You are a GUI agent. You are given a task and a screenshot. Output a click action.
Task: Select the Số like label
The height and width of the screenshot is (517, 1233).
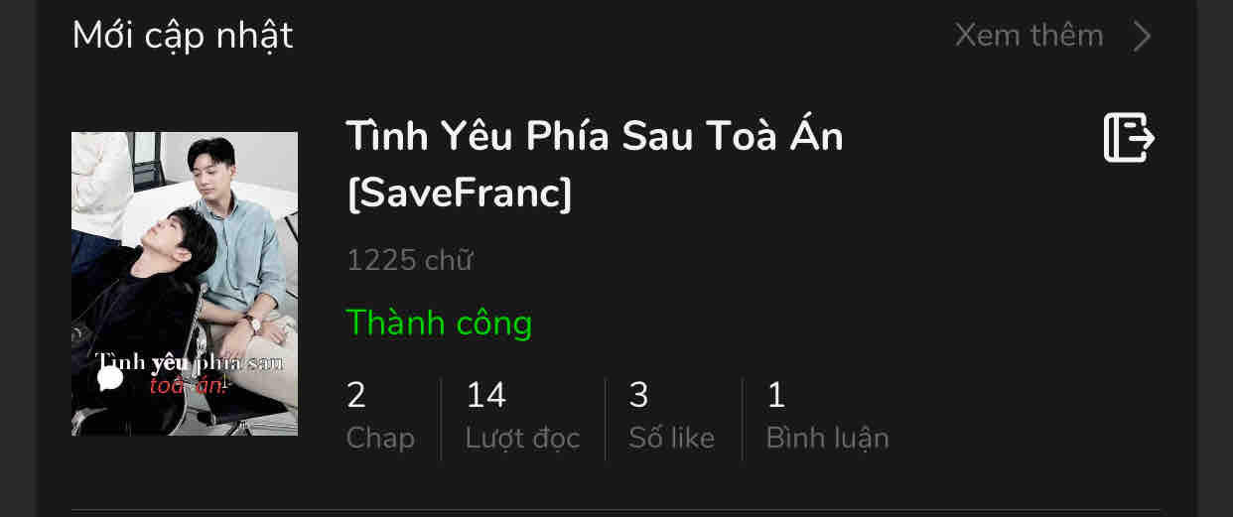671,438
